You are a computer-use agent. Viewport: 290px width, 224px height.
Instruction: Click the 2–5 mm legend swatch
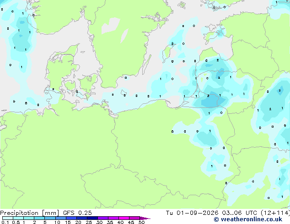[x=39, y=218]
